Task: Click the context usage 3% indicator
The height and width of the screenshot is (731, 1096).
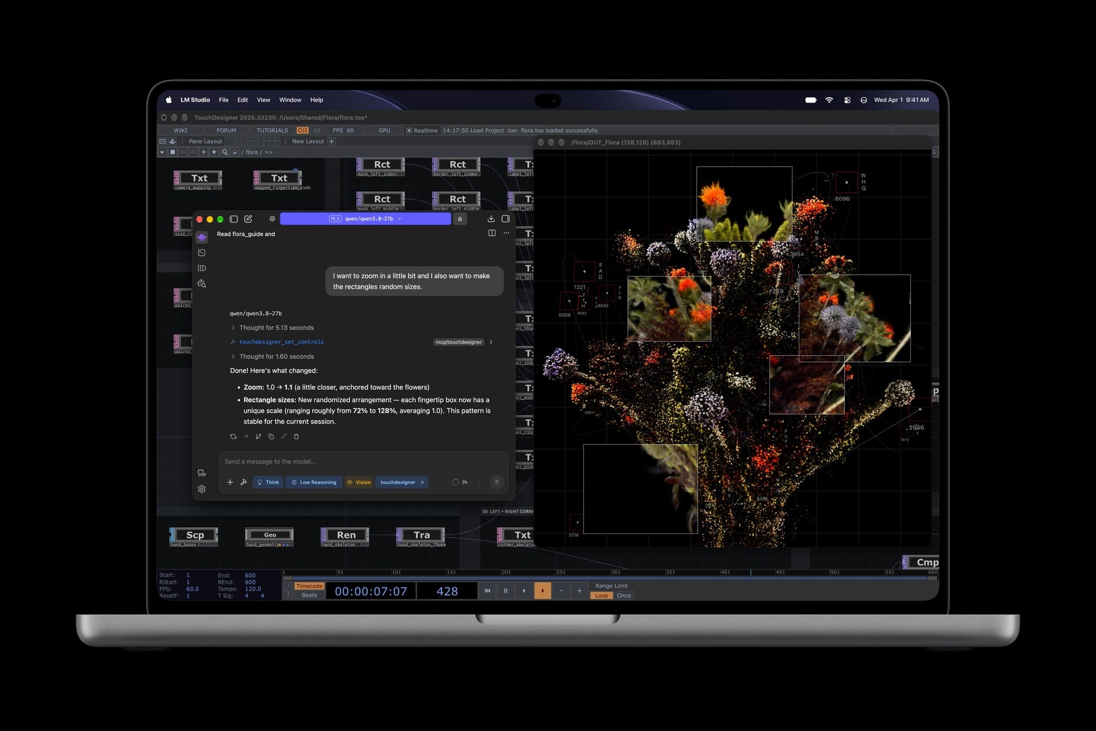Action: (x=460, y=482)
